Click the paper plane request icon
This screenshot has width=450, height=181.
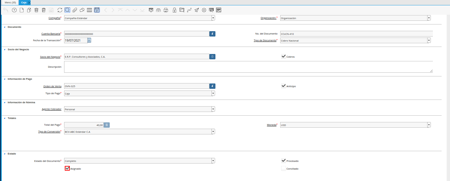[197, 10]
